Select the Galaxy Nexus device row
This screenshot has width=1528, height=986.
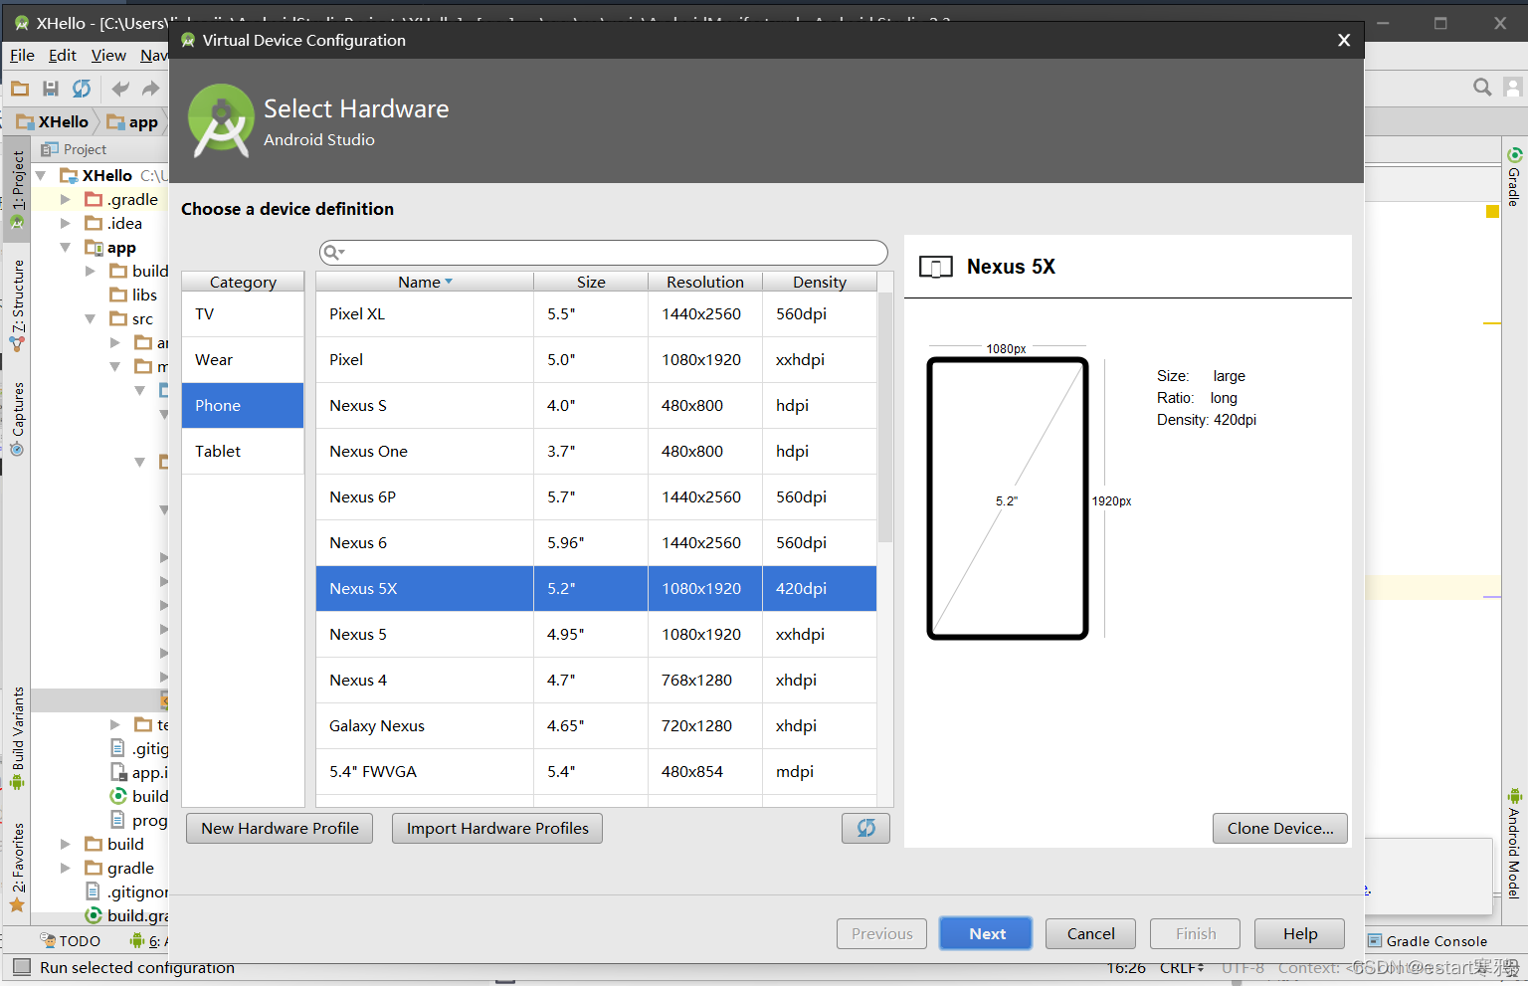596,725
